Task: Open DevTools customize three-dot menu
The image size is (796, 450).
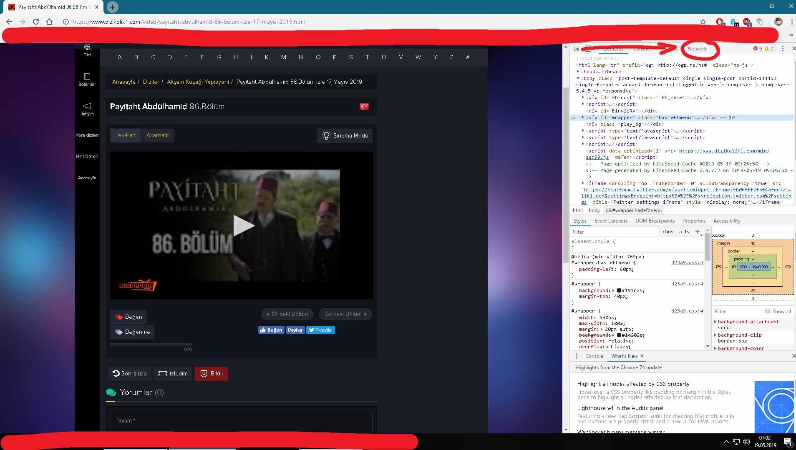Action: (783, 49)
